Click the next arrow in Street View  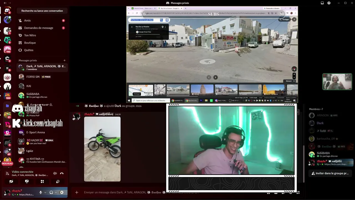pos(215,77)
